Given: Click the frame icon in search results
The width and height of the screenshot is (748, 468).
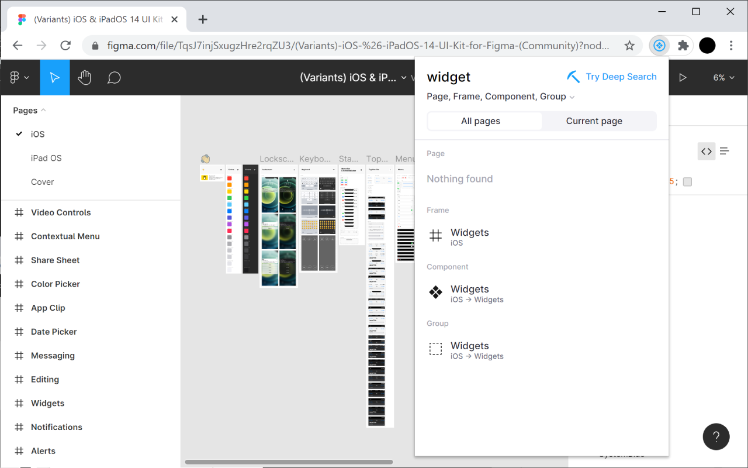Looking at the screenshot, I should (x=436, y=236).
